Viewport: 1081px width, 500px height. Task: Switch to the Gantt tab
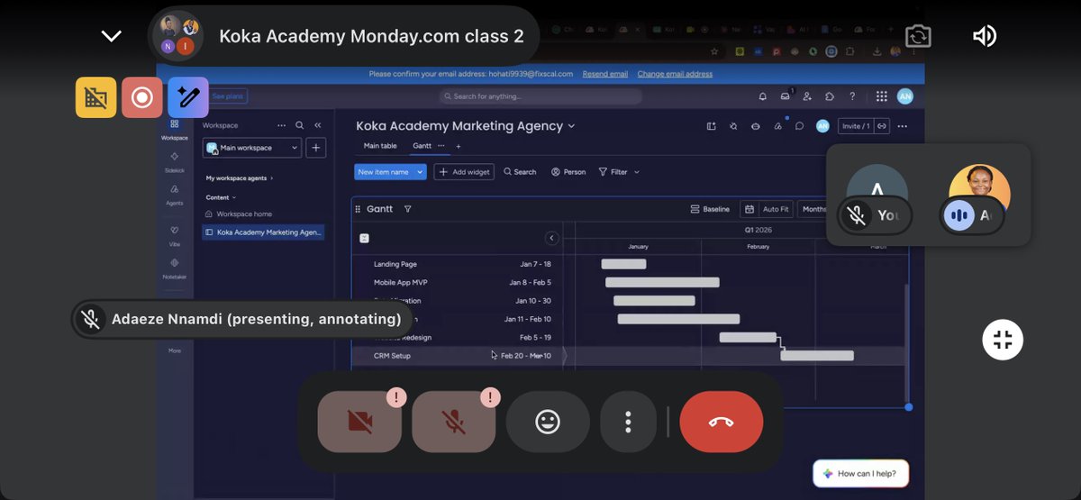pos(422,146)
